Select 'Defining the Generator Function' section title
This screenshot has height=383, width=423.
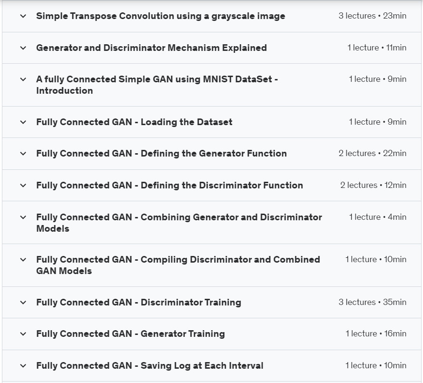pos(161,153)
